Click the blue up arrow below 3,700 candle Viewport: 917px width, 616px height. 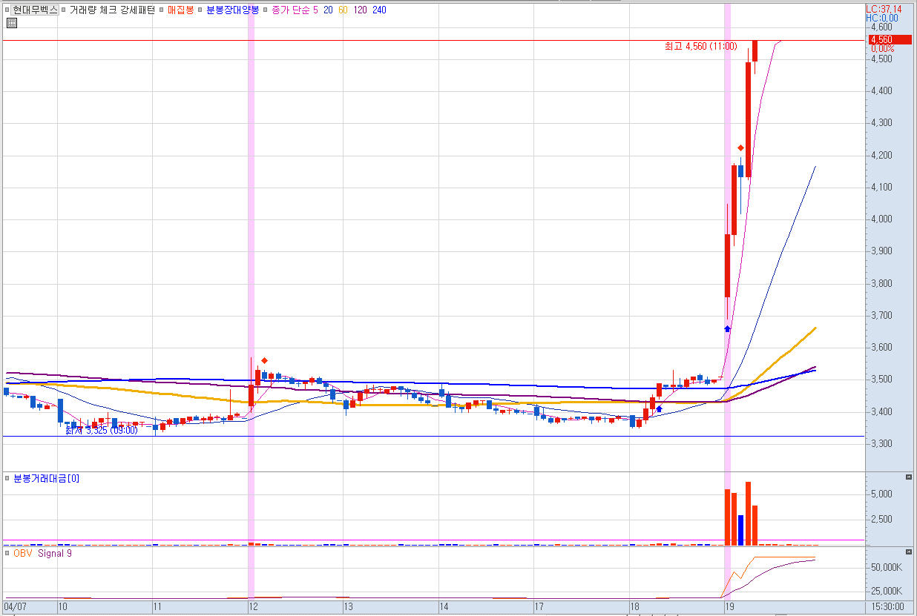tap(727, 328)
